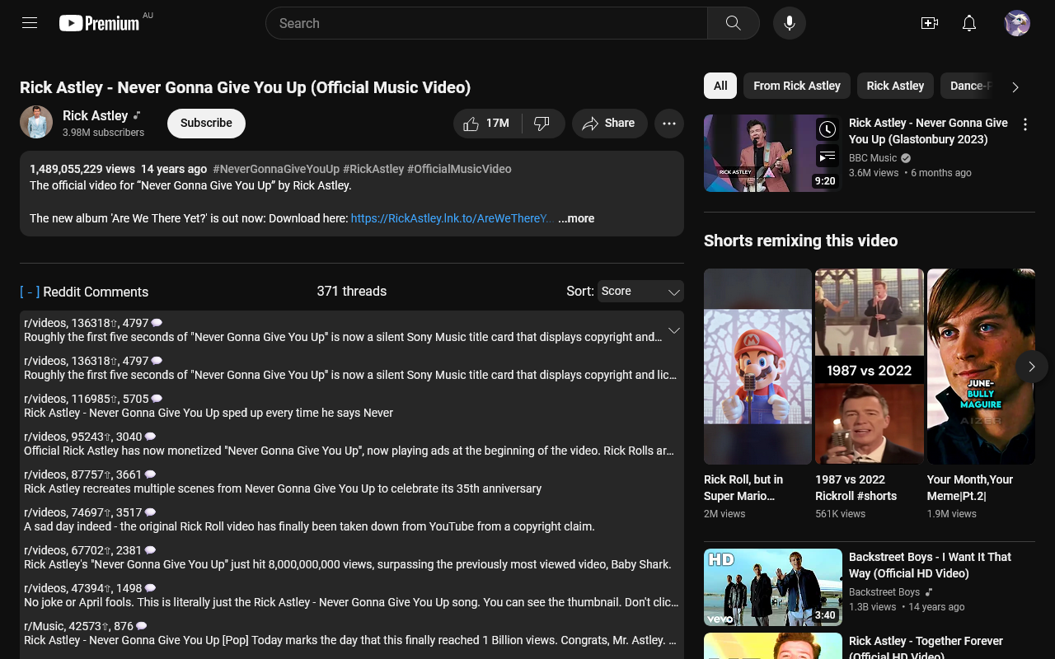Screen dimensions: 1055x659
Task: Open r/videos thread sped up every Never
Action: coord(209,413)
